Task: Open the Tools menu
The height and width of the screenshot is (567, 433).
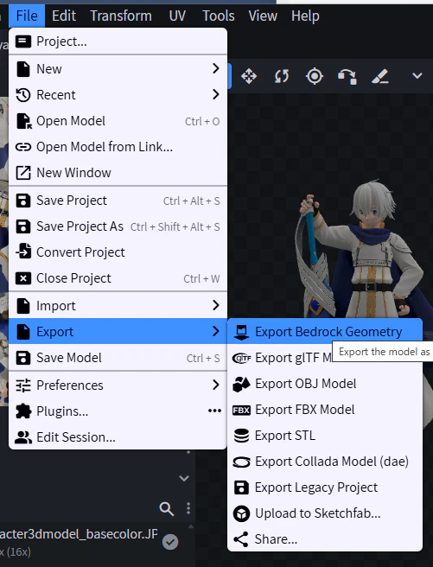Action: [x=219, y=16]
